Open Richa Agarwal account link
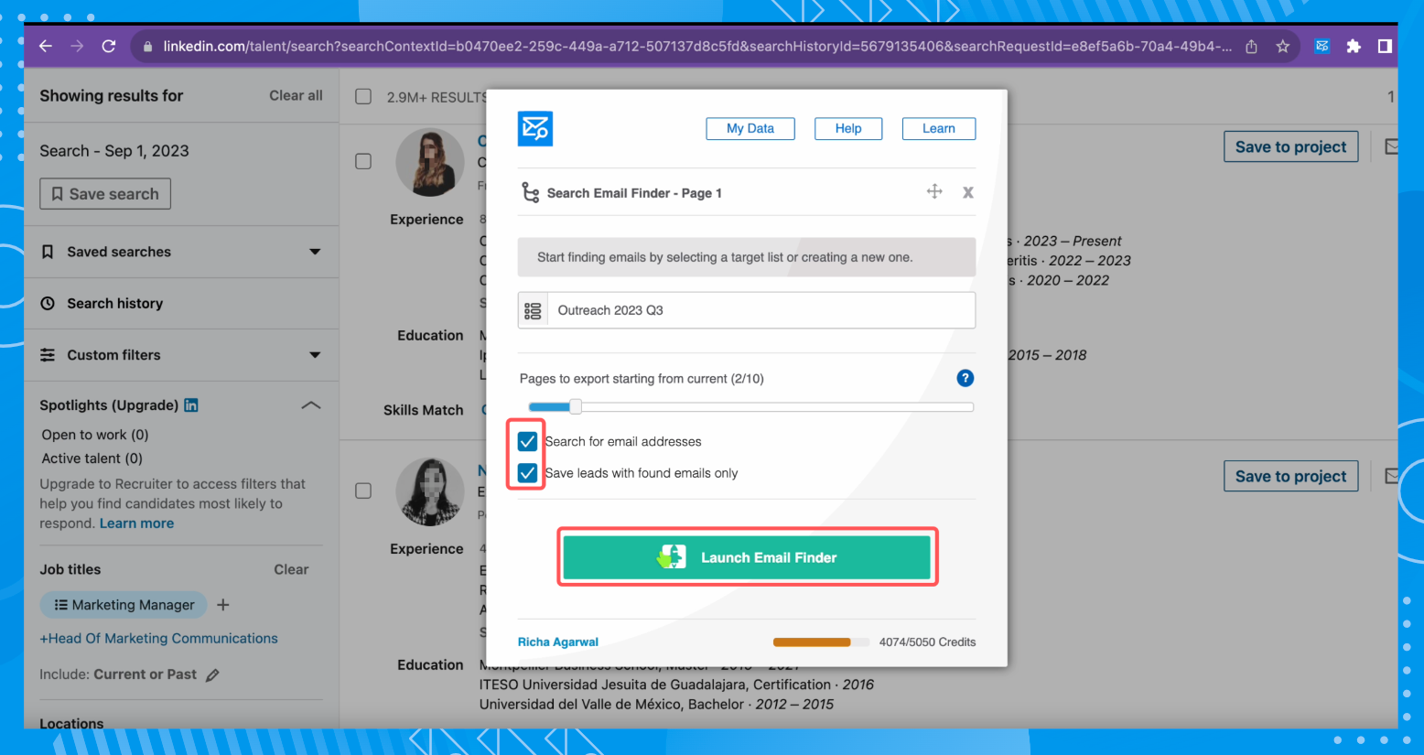1424x755 pixels. coord(558,642)
